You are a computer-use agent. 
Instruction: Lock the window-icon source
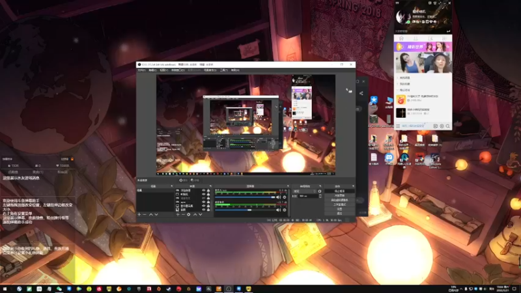click(208, 194)
